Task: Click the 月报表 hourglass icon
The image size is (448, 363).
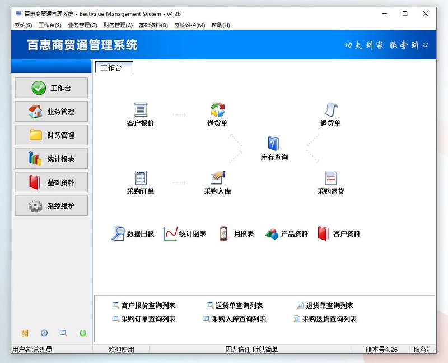Action: (x=225, y=234)
